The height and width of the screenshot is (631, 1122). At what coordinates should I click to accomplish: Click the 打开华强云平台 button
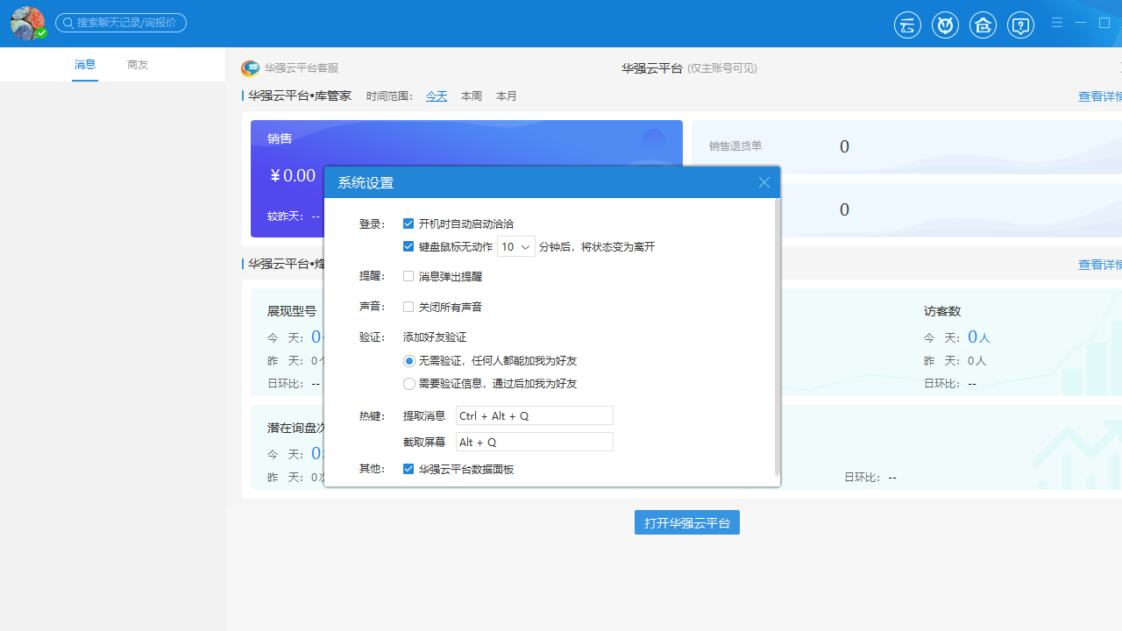[686, 522]
